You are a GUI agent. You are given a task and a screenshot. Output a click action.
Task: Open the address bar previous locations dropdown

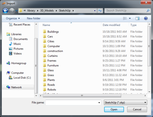[x=95, y=11]
